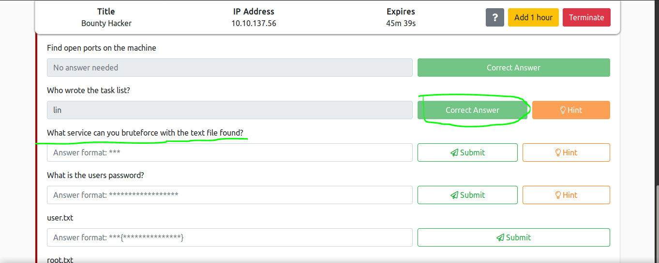The image size is (659, 263).
Task: Click the IP Address 10.10.137.56 text
Action: tap(254, 23)
